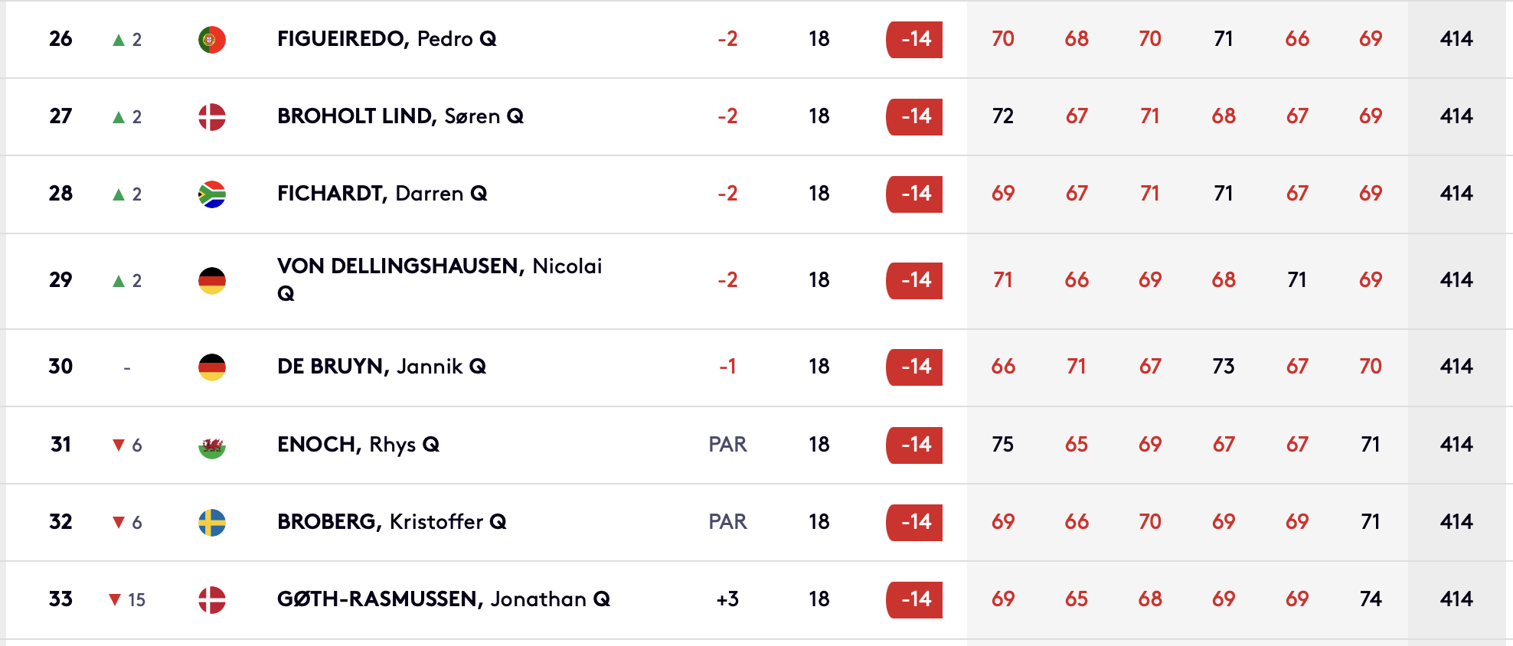Open Jannik De Bruyn's profile link

coord(381,367)
